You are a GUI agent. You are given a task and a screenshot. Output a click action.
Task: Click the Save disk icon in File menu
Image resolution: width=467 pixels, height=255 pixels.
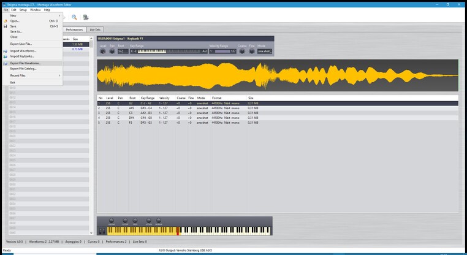click(6, 26)
